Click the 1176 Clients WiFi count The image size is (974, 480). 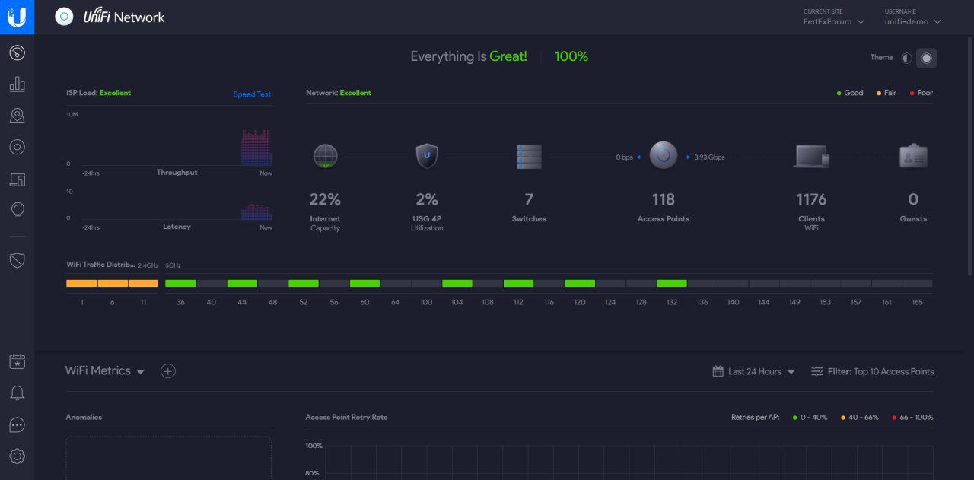pyautogui.click(x=811, y=199)
